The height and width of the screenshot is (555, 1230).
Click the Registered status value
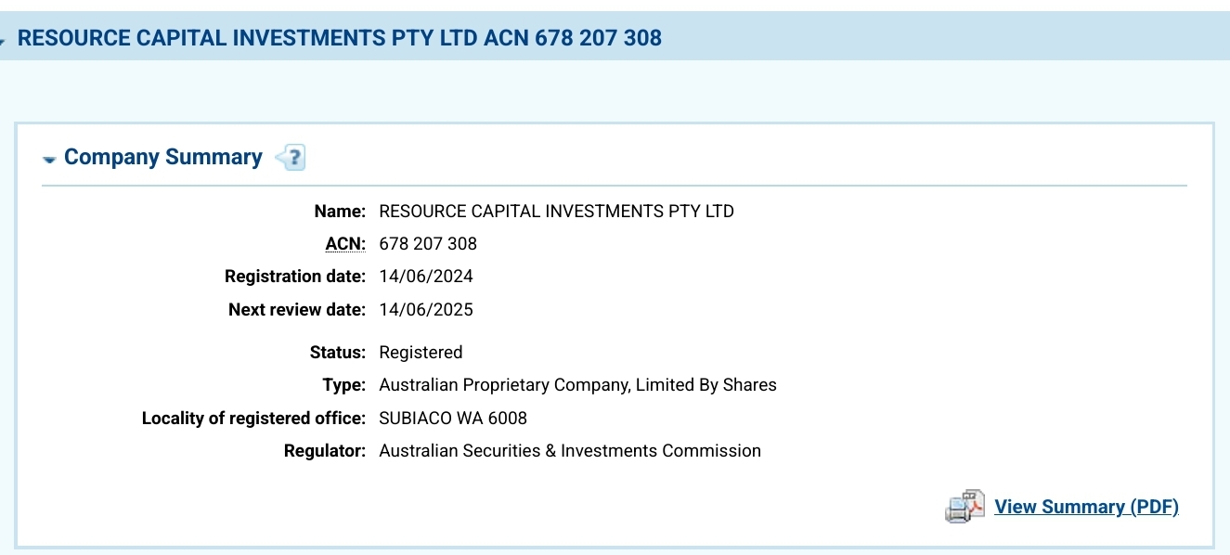pyautogui.click(x=421, y=353)
